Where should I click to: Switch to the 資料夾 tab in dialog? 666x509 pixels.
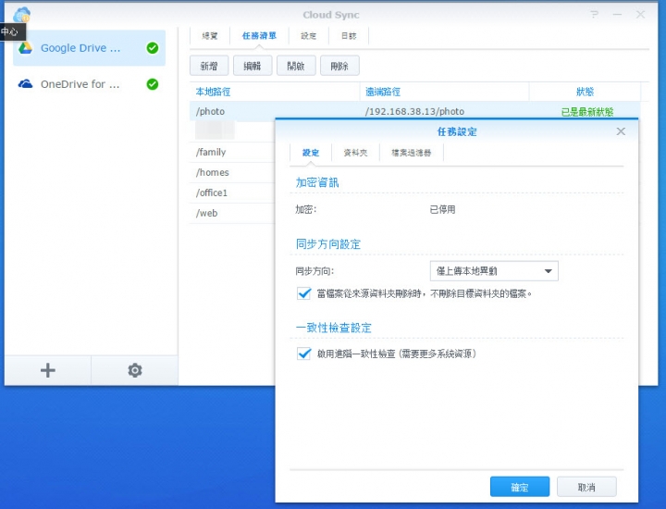click(x=355, y=153)
